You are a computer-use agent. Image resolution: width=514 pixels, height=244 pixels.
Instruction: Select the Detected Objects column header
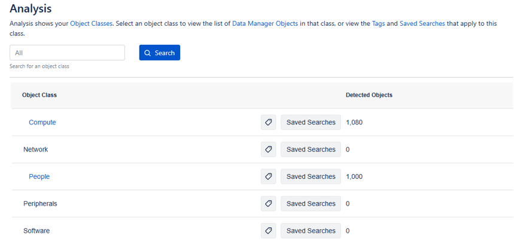pos(369,95)
